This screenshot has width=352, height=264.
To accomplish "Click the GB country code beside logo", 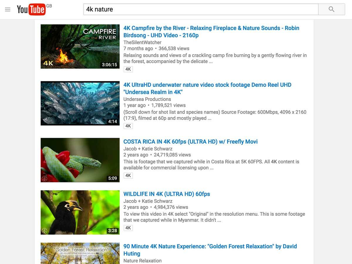I will pyautogui.click(x=49, y=6).
